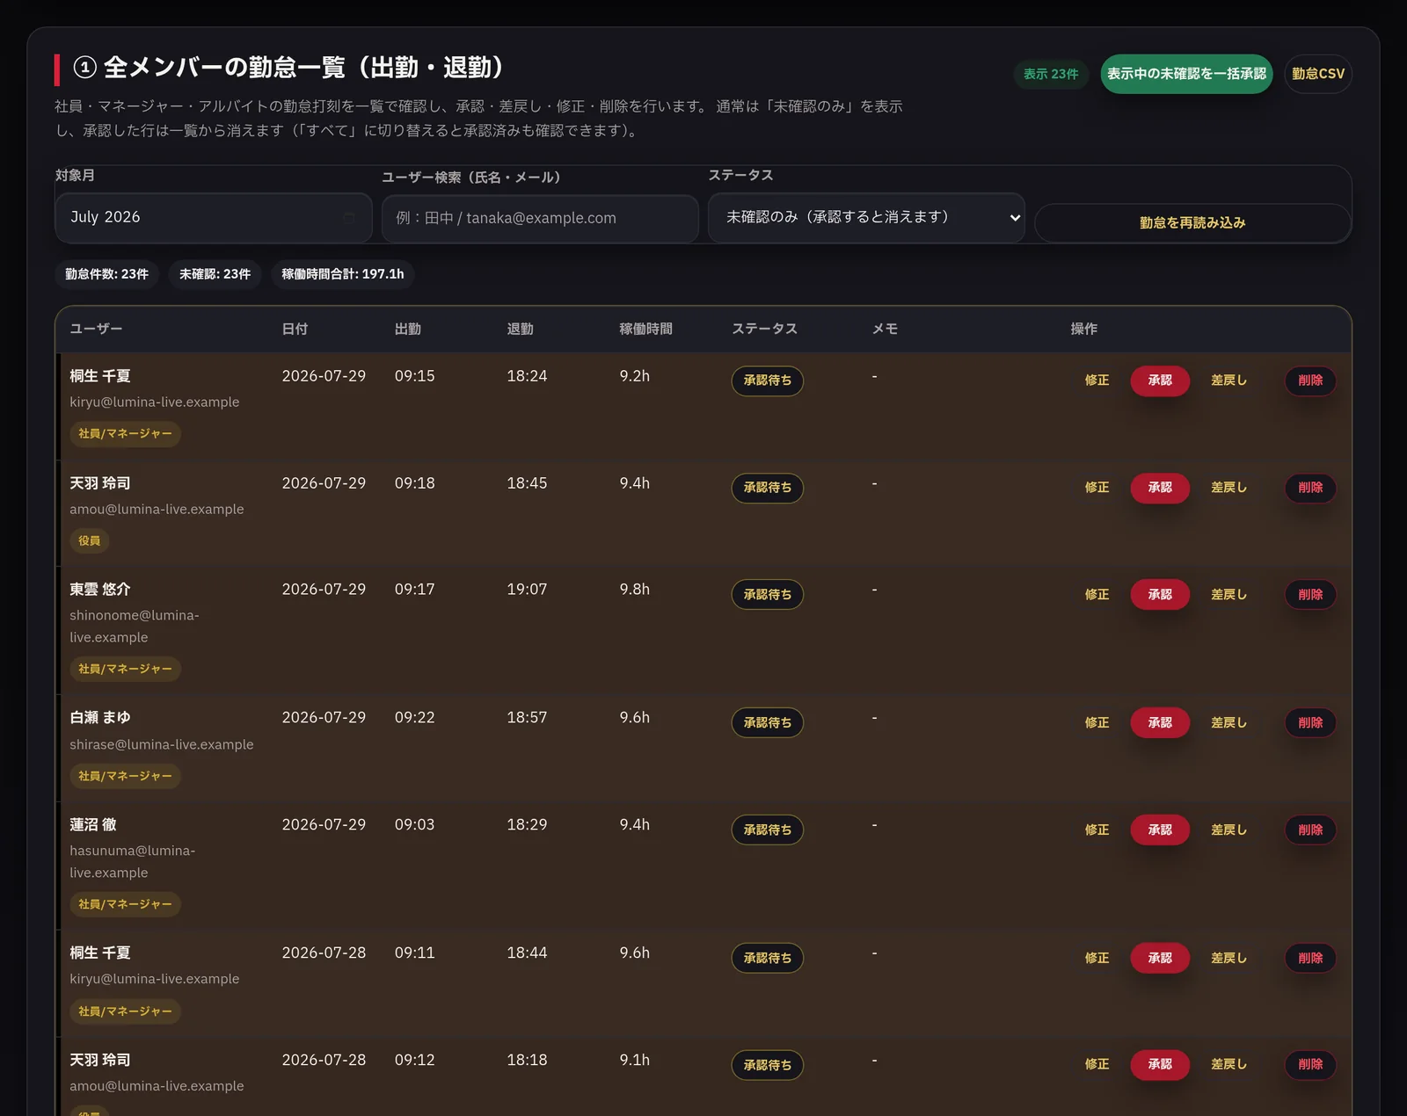Approve 天羽 玲司 2026-07-28 record
Screen dimensions: 1407x1116
point(1160,1065)
